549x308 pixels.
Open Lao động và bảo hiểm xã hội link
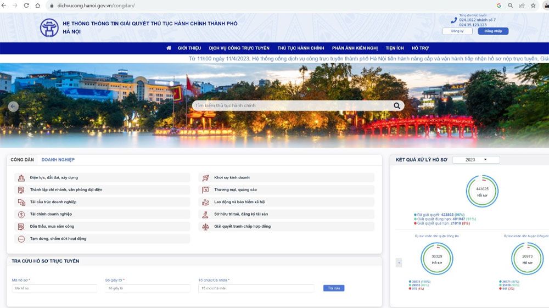pos(239,202)
